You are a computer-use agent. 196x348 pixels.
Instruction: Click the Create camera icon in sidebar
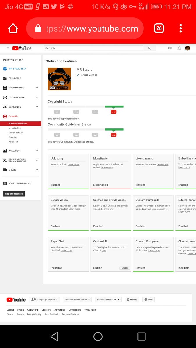(x=5, y=170)
